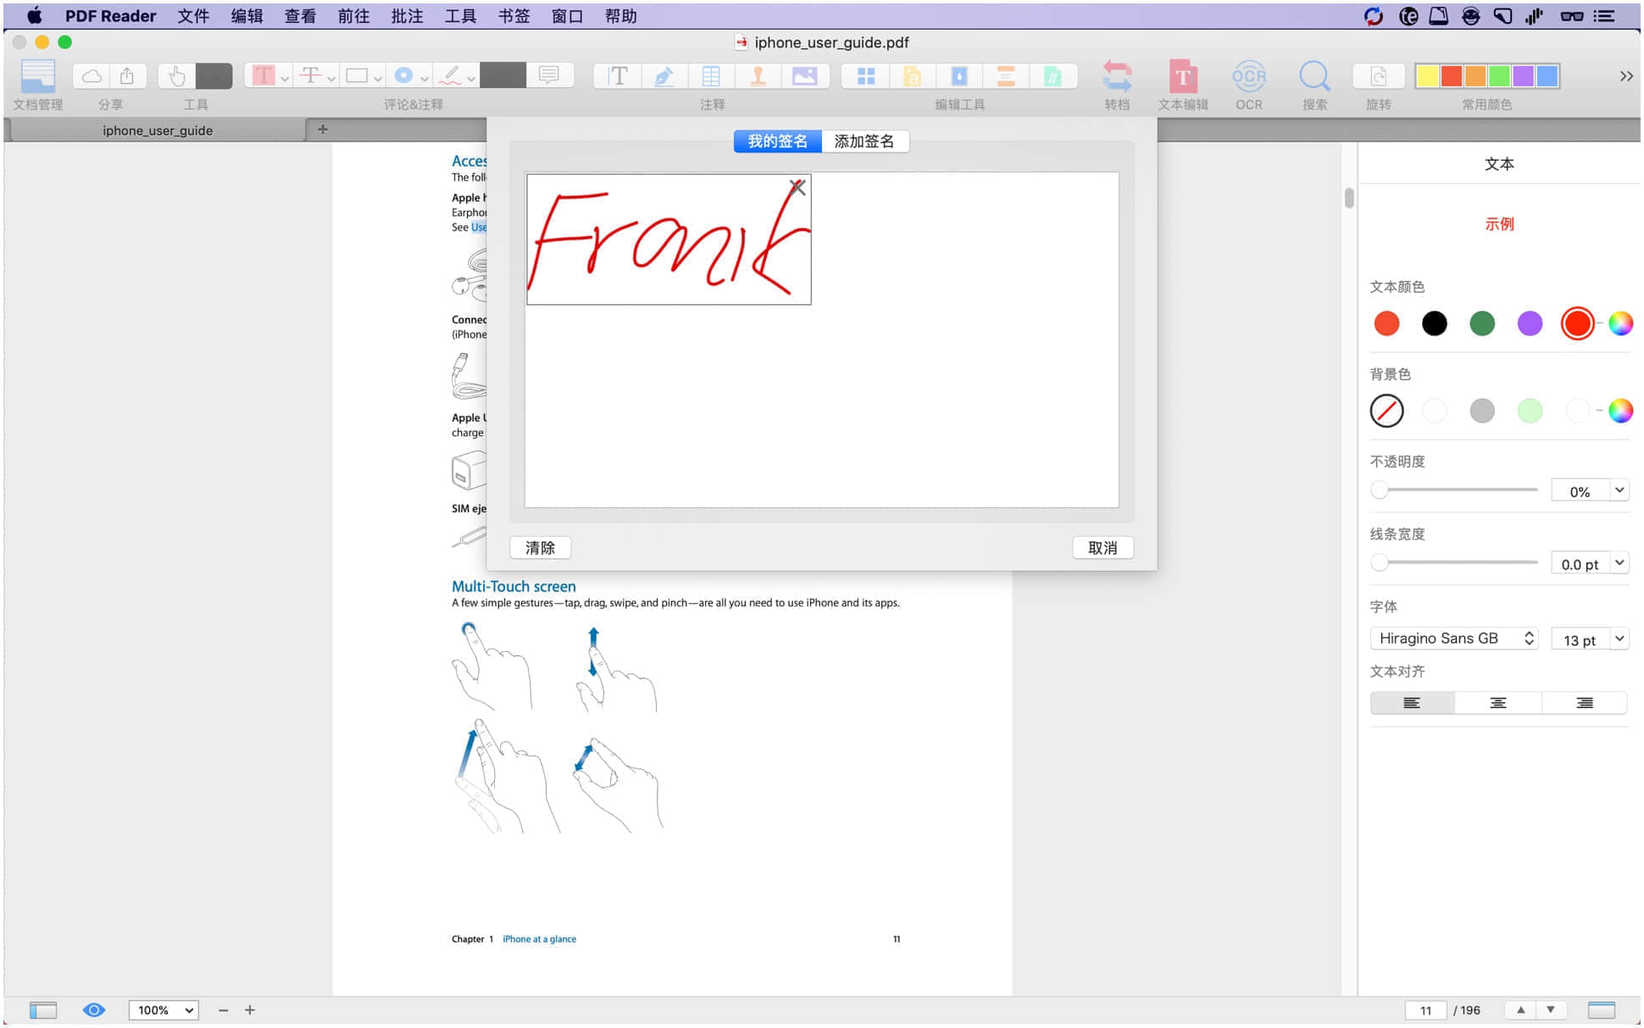Expand the circle shape dropdown arrow
The image size is (1644, 1028).
click(425, 78)
